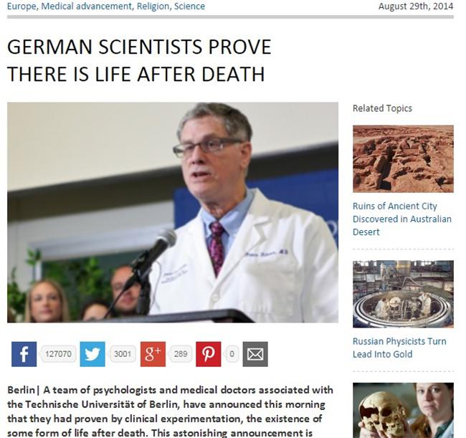Click Twitter share count 3001
The image size is (466, 438).
pos(123,354)
